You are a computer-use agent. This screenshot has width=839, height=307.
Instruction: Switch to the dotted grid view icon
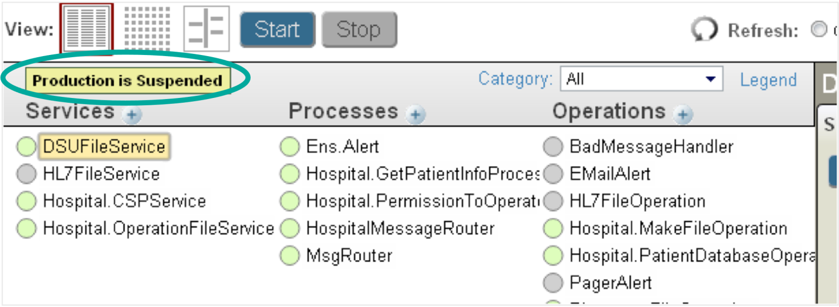click(147, 28)
